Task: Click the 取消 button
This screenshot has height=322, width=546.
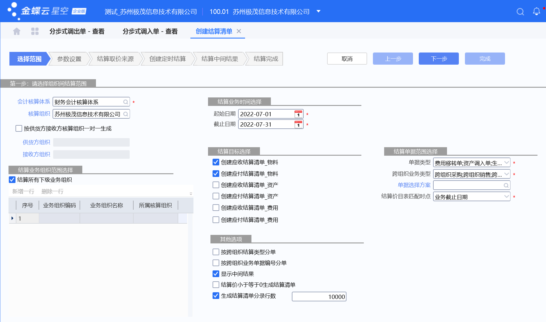Action: 347,59
